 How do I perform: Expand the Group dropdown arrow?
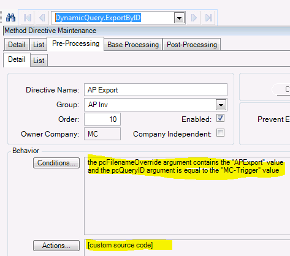coord(221,105)
